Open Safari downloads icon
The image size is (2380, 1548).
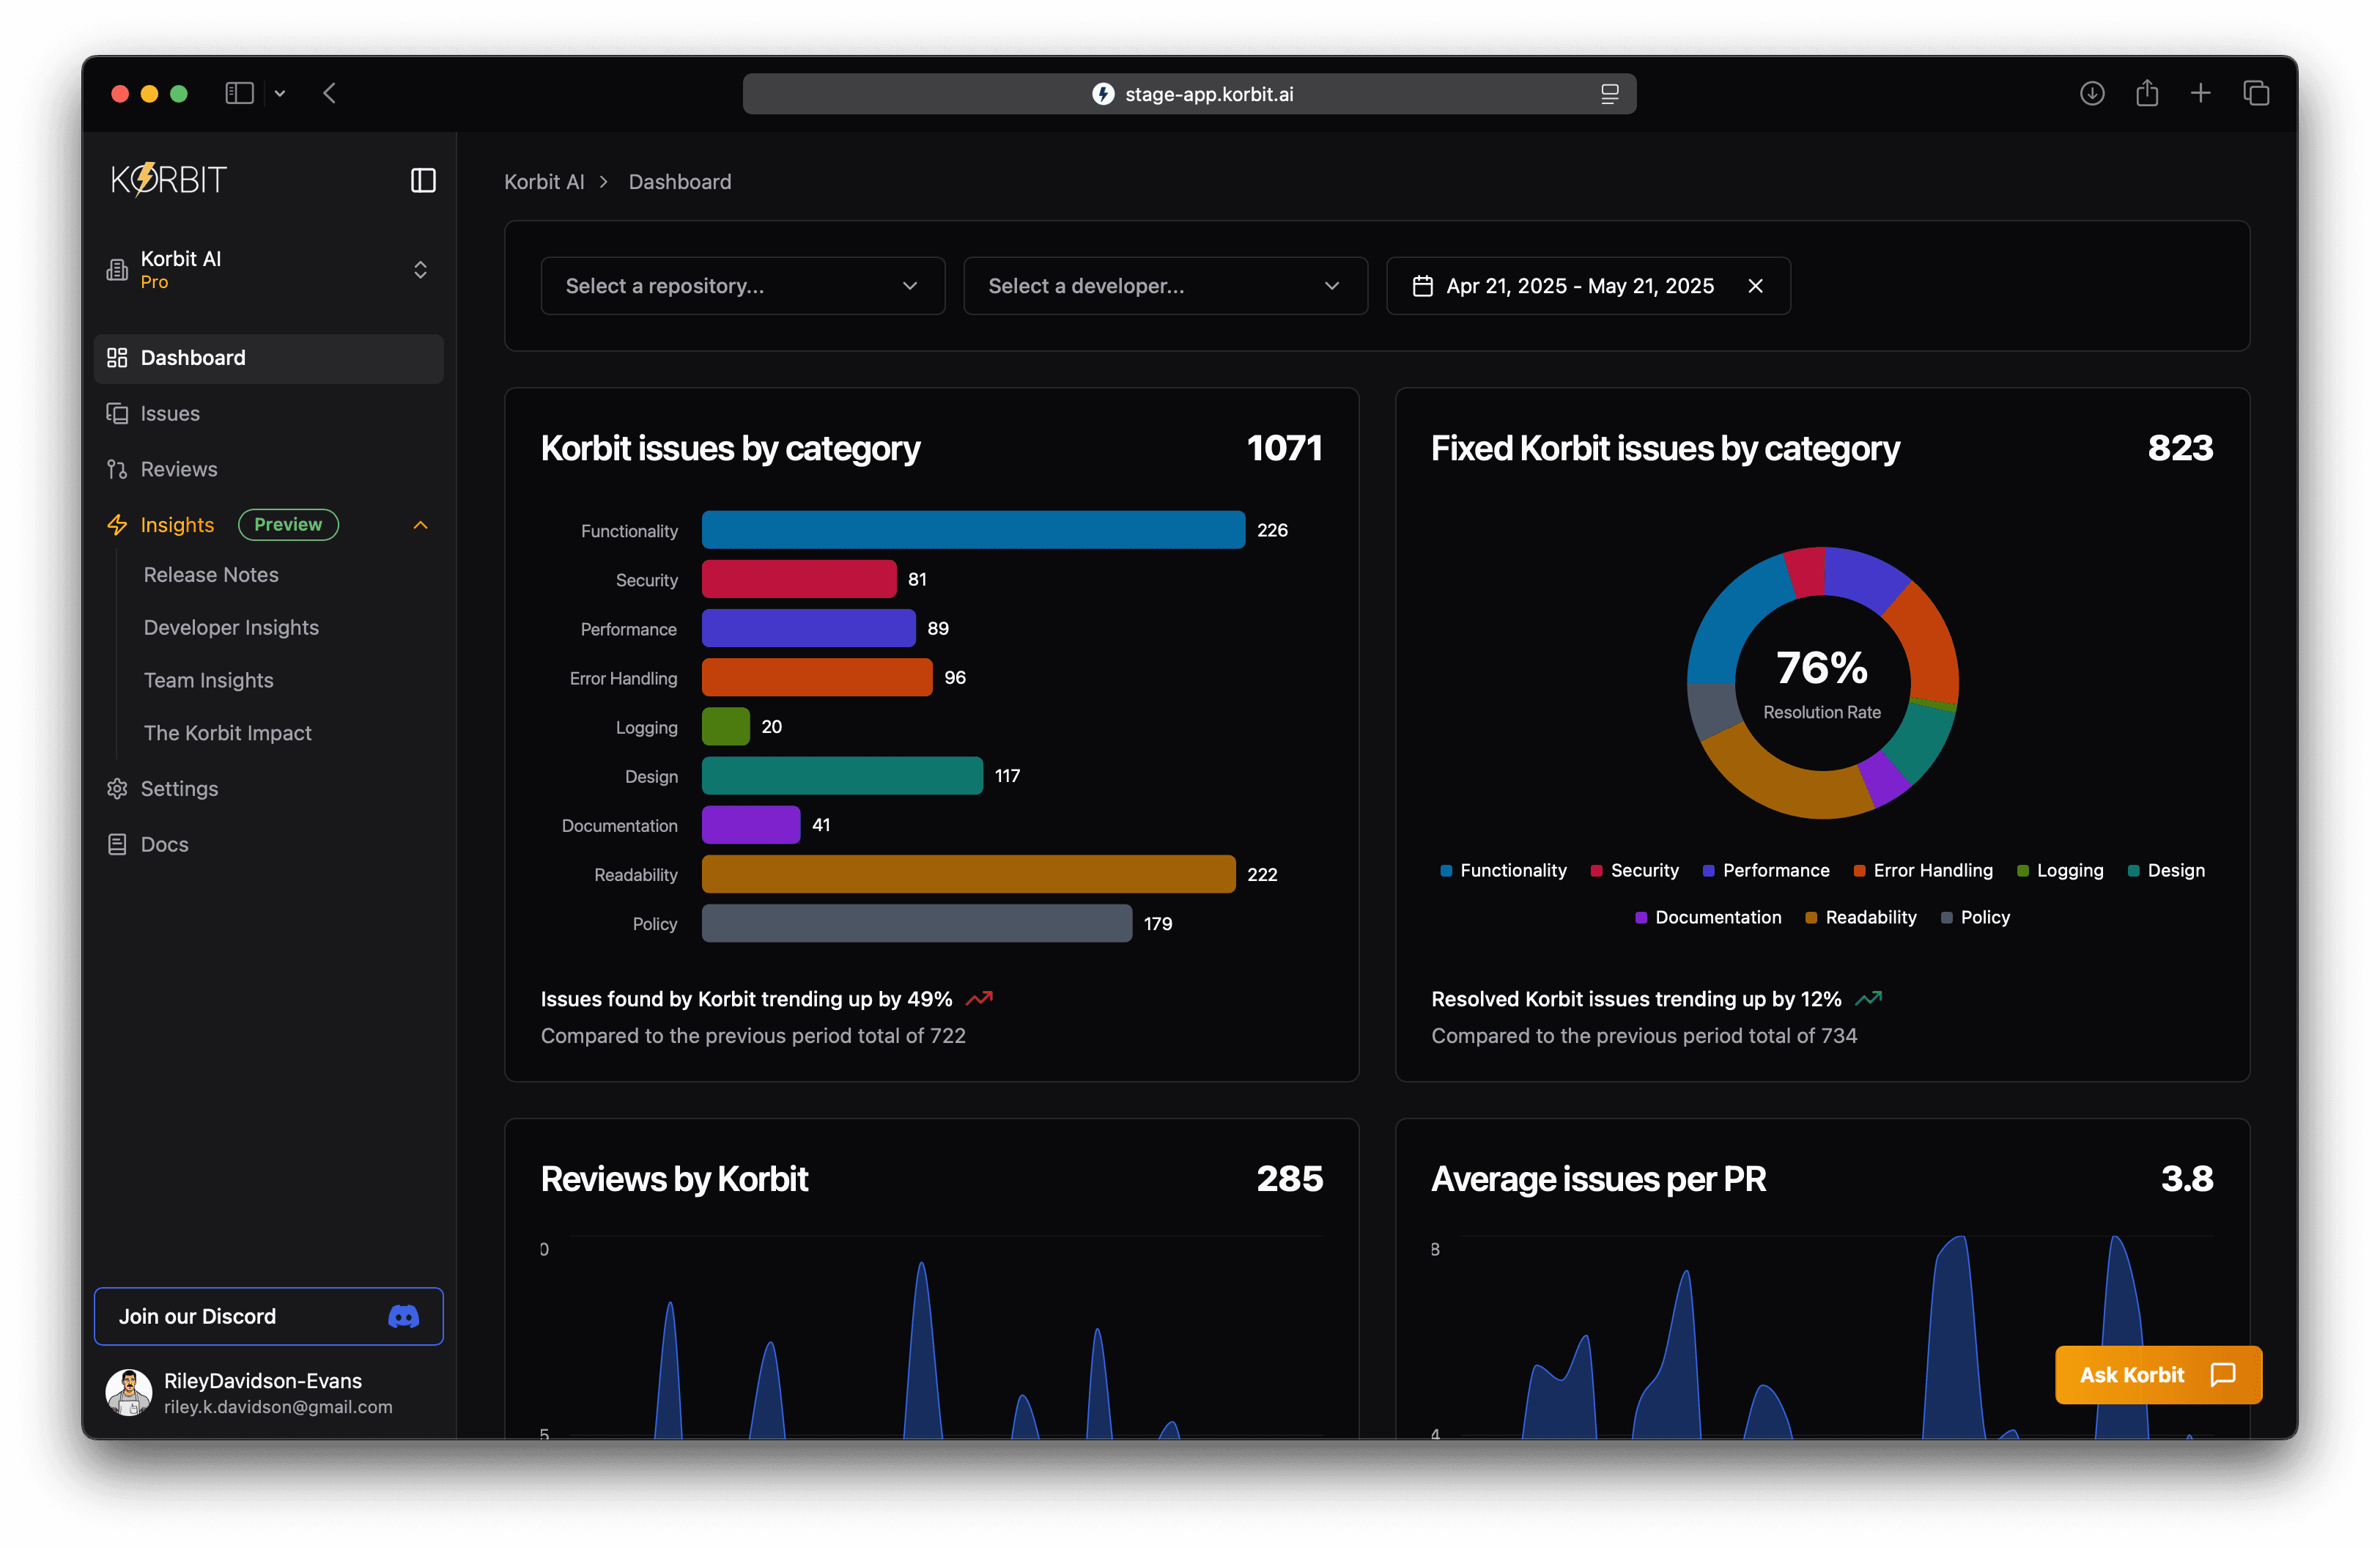pyautogui.click(x=2092, y=93)
